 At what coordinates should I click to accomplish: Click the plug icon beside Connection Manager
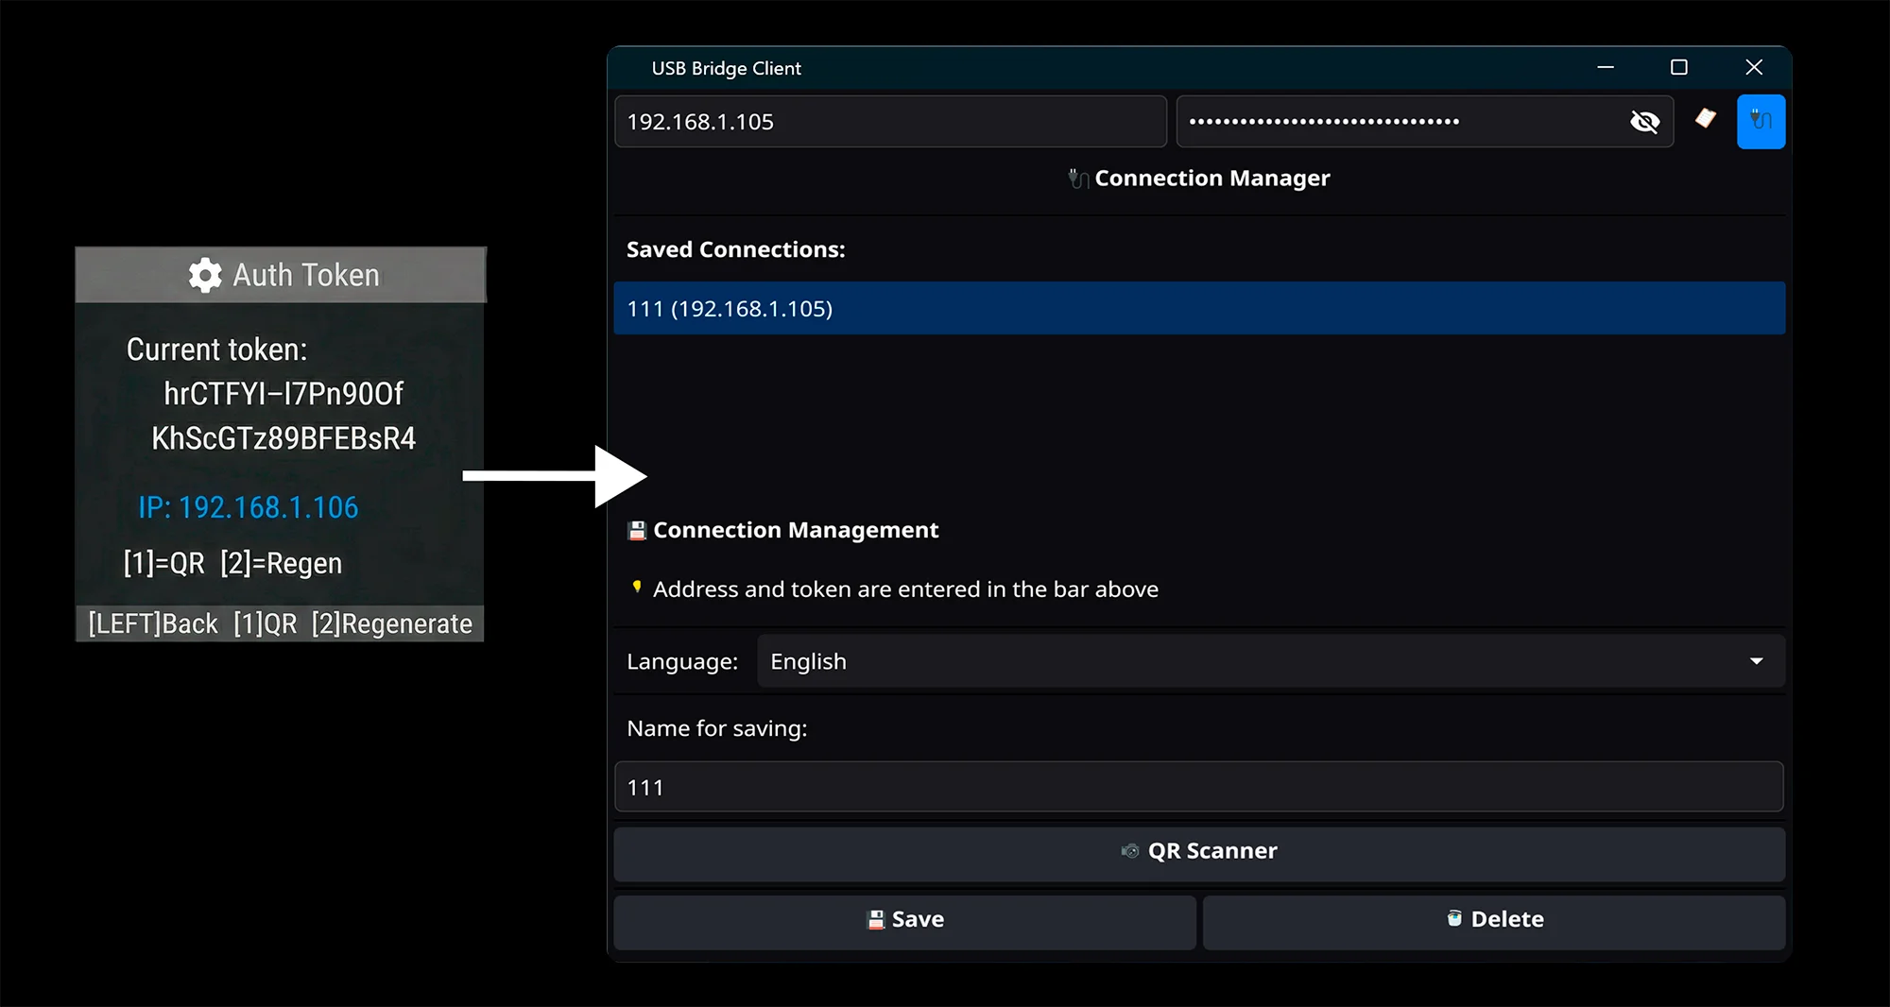pyautogui.click(x=1077, y=178)
